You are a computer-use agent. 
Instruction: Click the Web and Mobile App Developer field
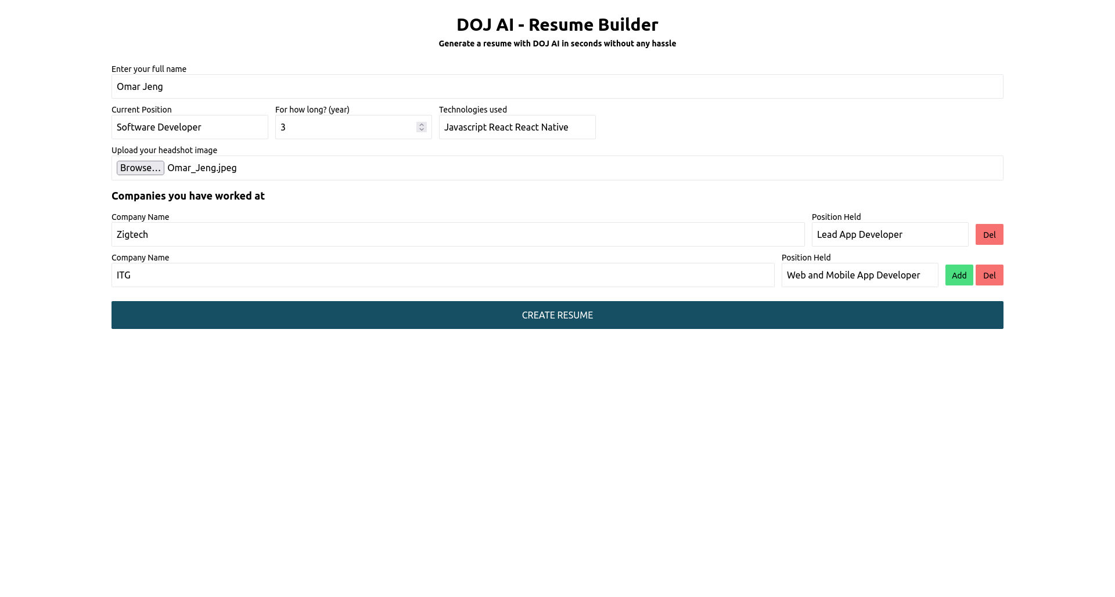(859, 275)
